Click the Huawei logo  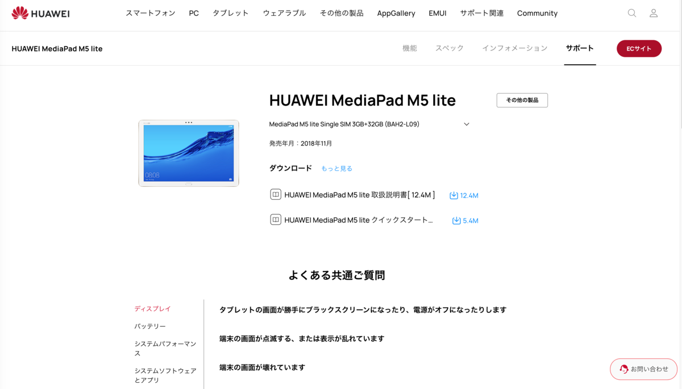pos(40,13)
